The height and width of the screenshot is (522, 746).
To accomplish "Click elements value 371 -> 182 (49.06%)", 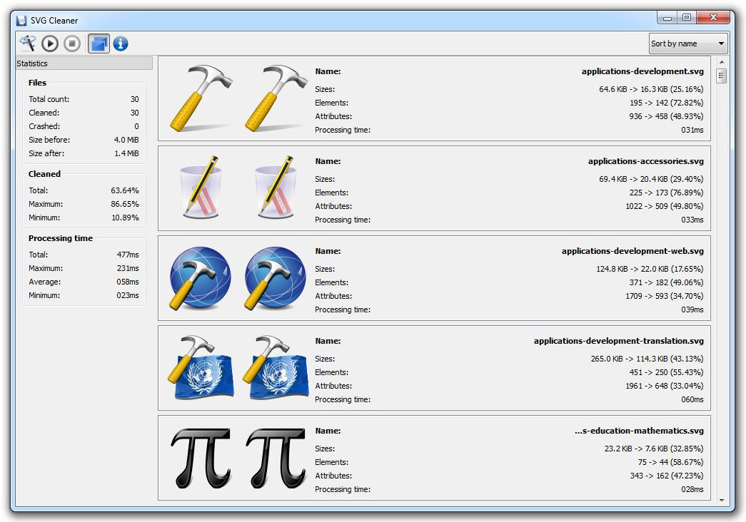I will [x=666, y=282].
